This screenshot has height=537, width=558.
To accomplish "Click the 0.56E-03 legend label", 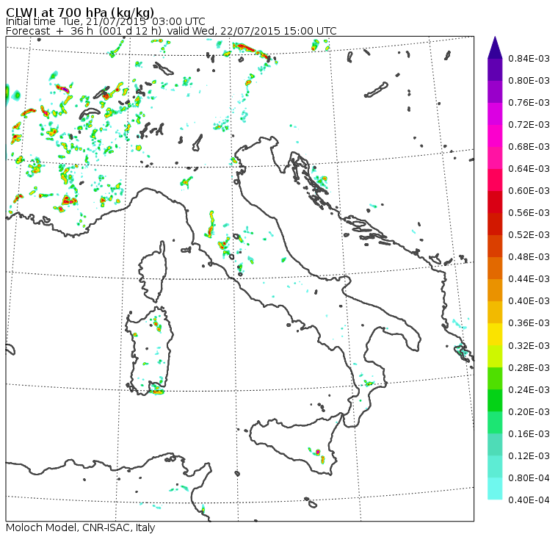I will (529, 213).
